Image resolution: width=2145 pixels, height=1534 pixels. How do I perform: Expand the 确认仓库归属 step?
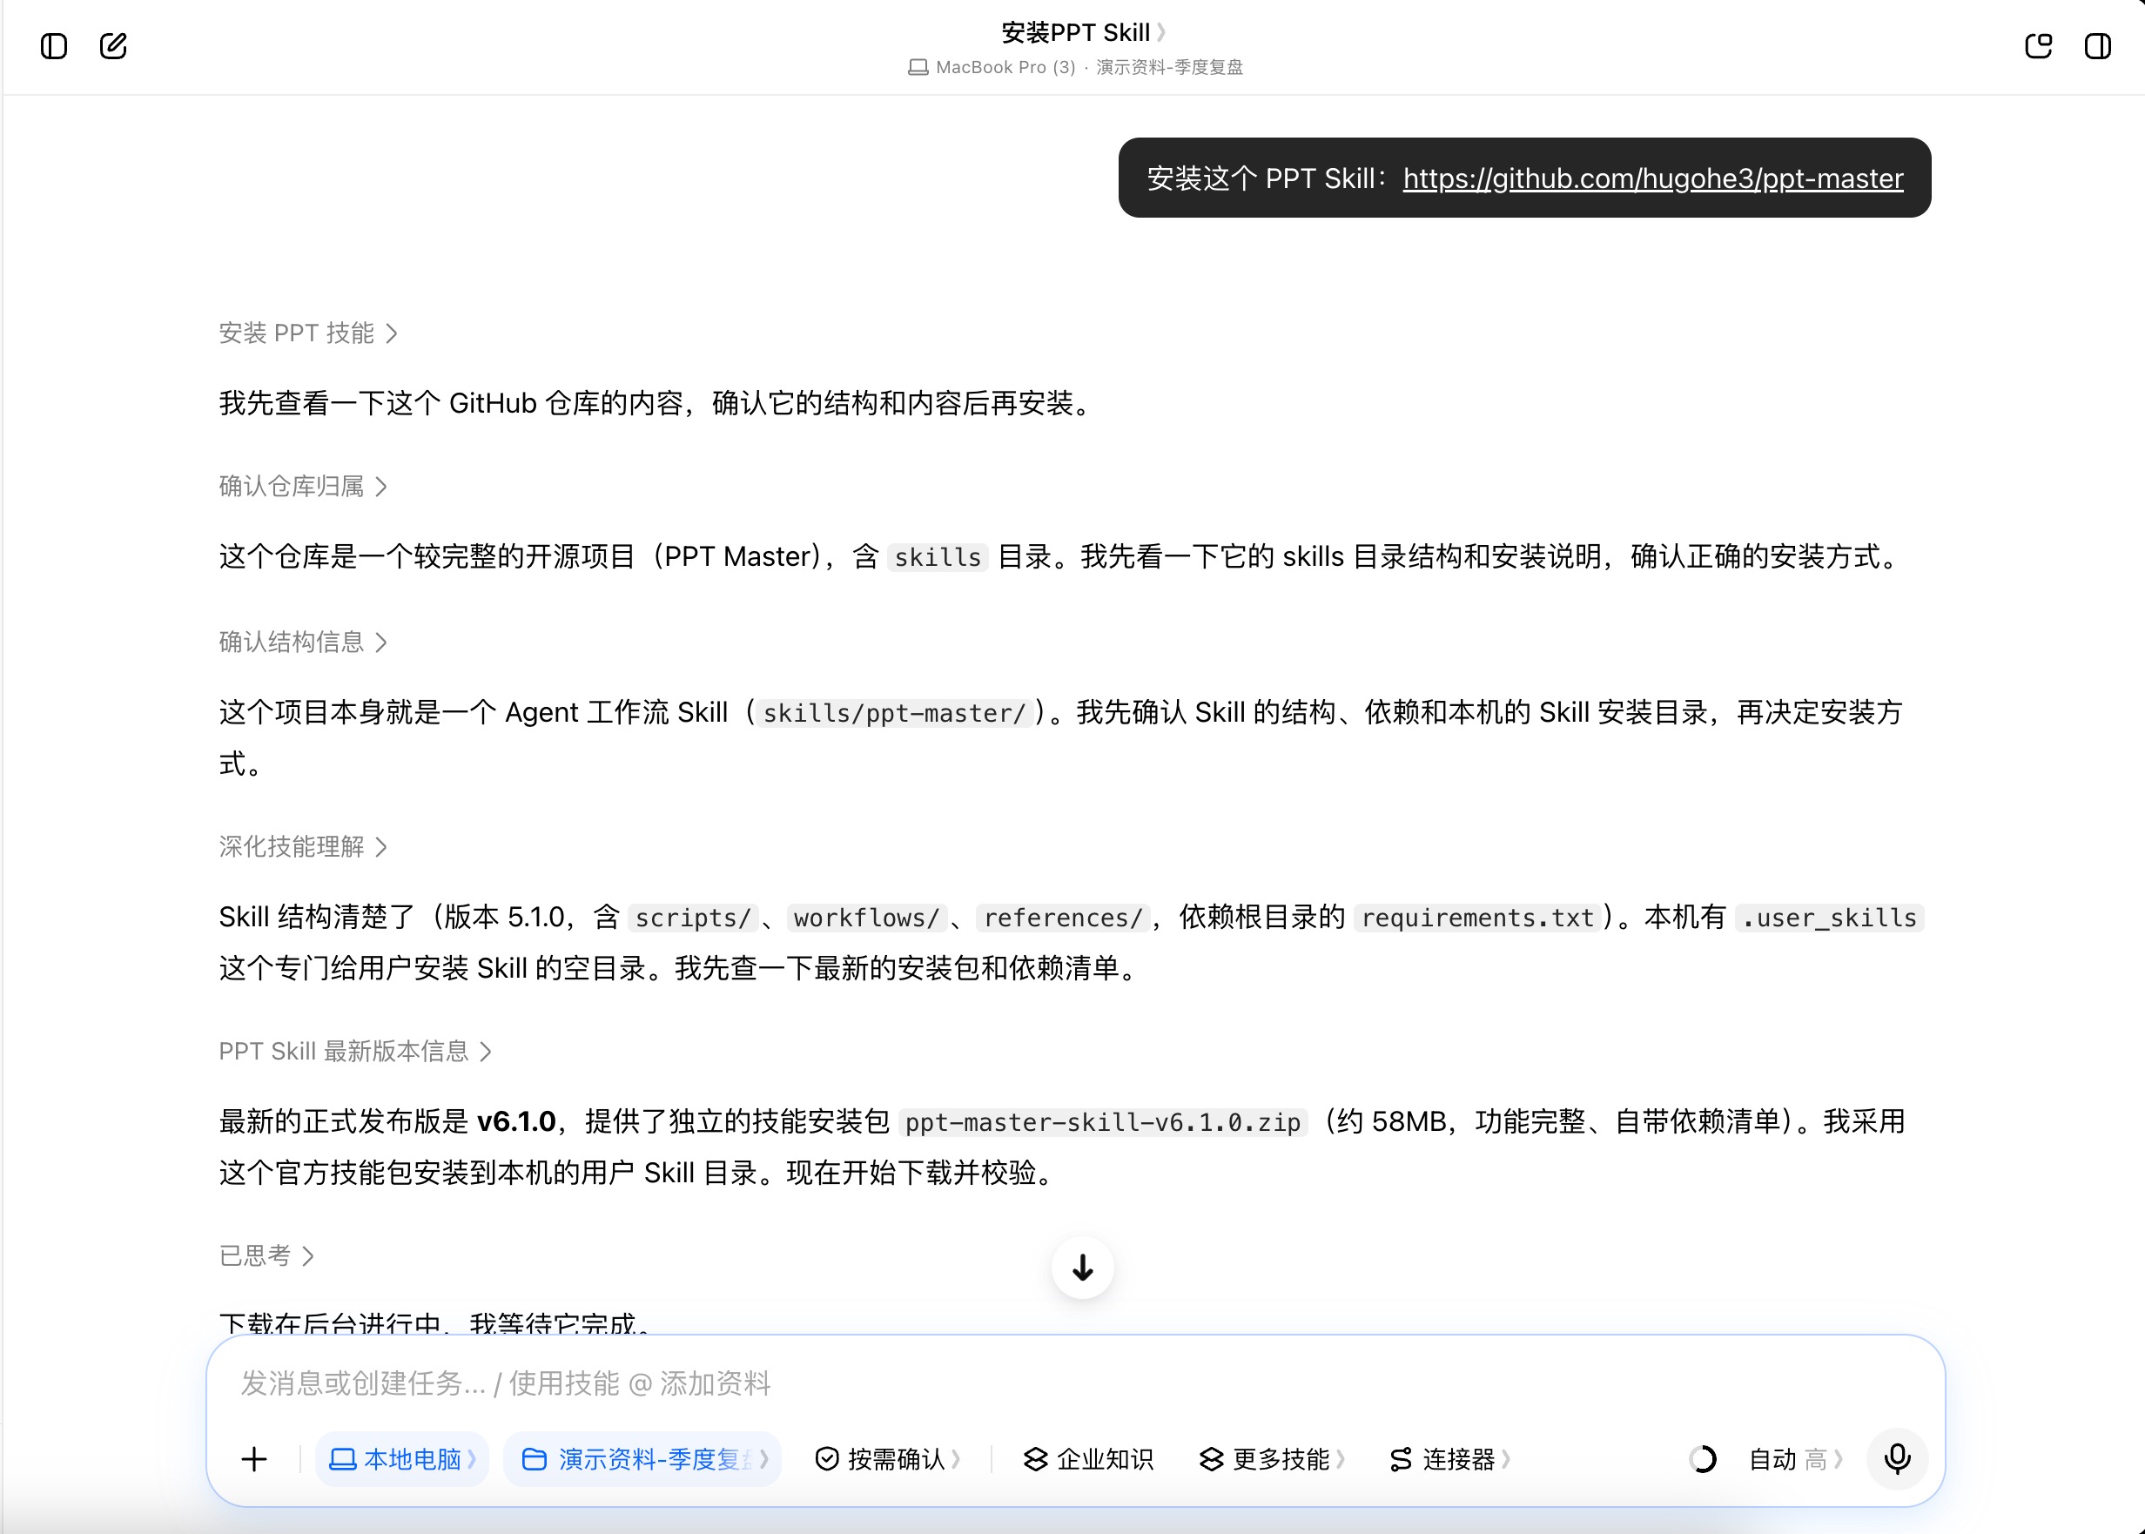coord(303,487)
